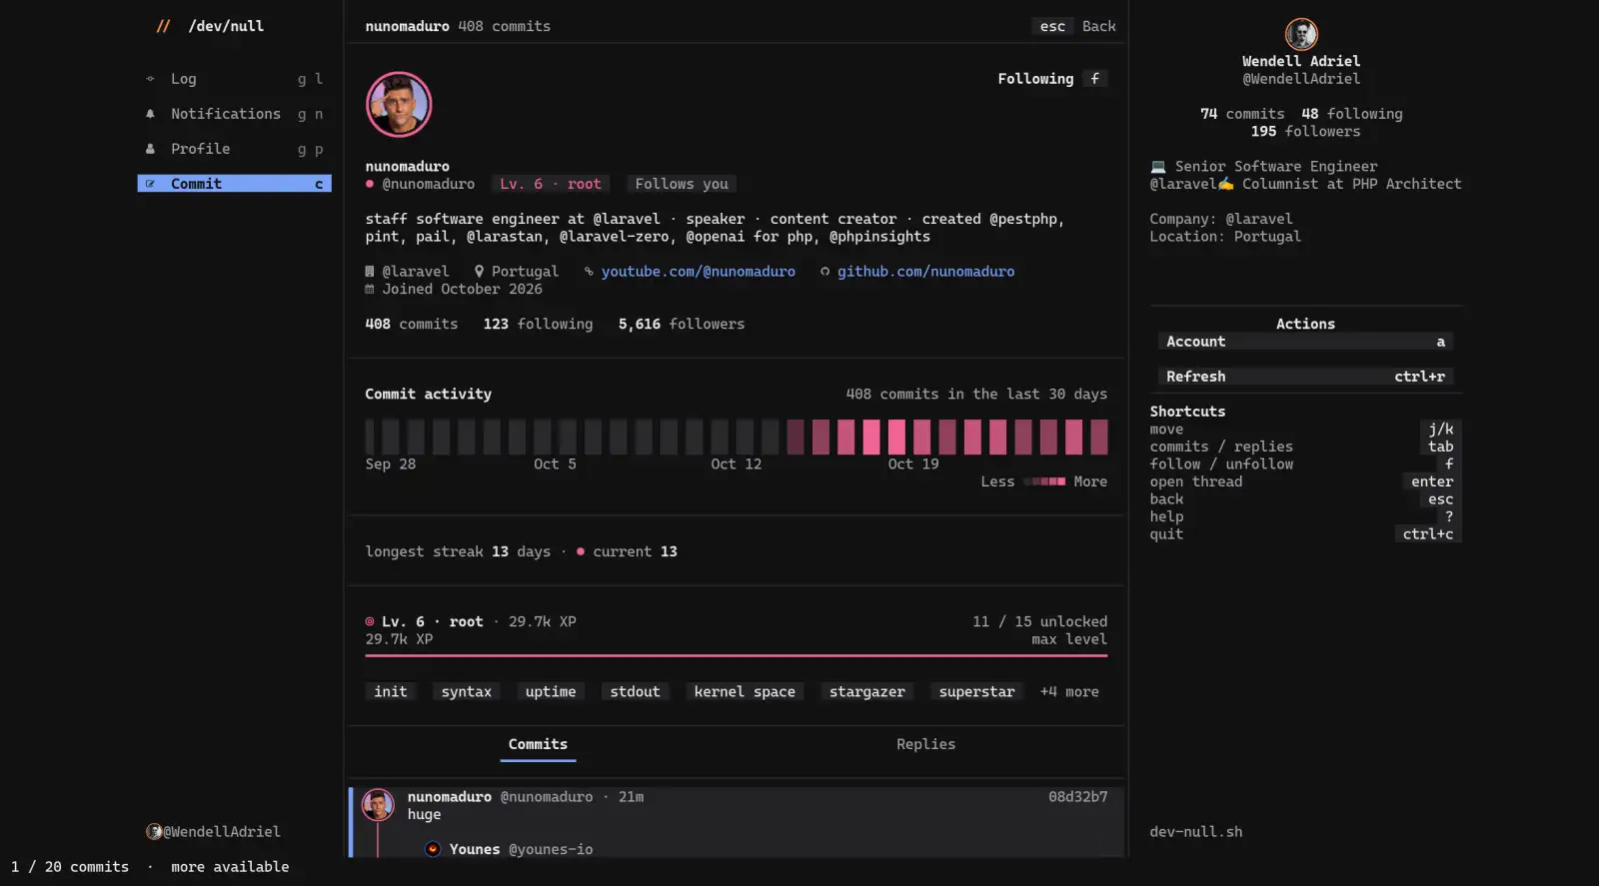
Task: Click the 5,616 followers count
Action: (682, 325)
